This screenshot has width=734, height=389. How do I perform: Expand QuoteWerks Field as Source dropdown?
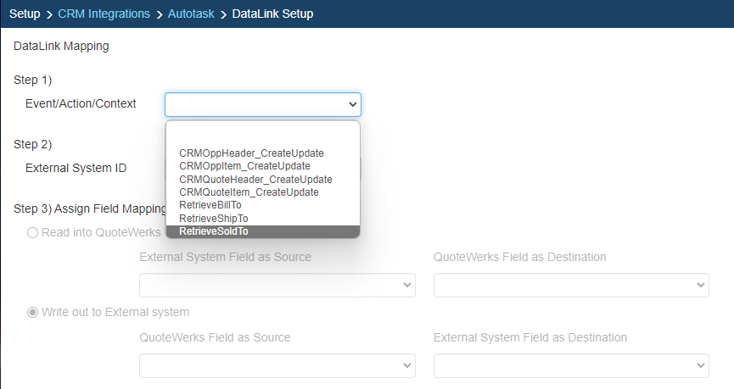pos(277,365)
